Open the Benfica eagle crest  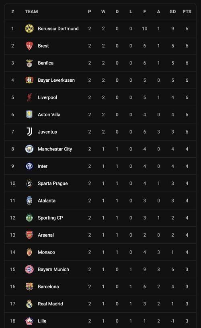pyautogui.click(x=29, y=63)
